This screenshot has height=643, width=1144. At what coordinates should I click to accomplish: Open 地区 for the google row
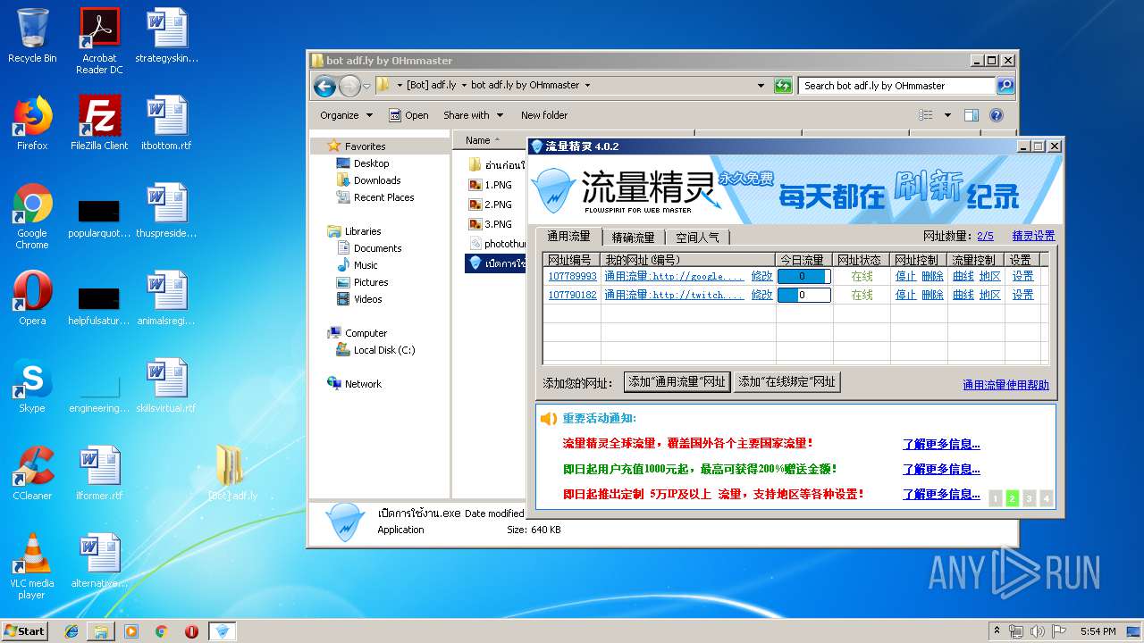coord(989,277)
